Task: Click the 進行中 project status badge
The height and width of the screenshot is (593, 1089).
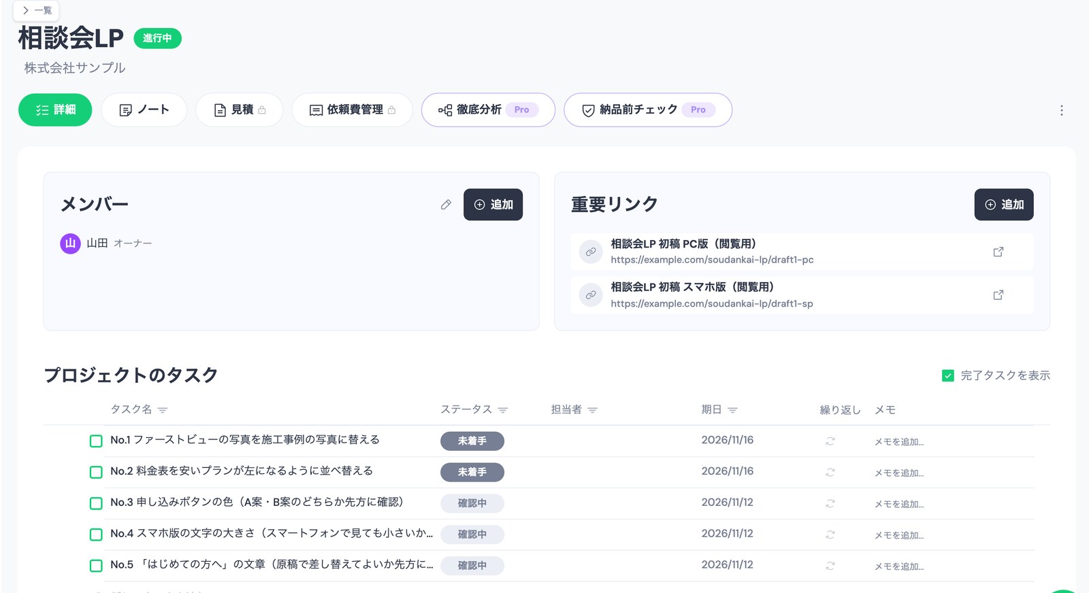Action: [x=157, y=38]
